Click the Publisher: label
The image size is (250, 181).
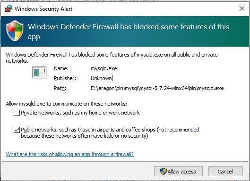(65, 78)
